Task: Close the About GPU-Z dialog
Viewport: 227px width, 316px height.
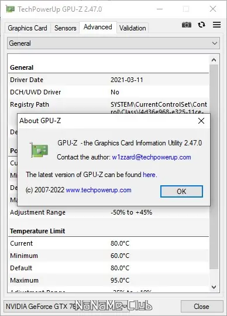Action: click(201, 121)
